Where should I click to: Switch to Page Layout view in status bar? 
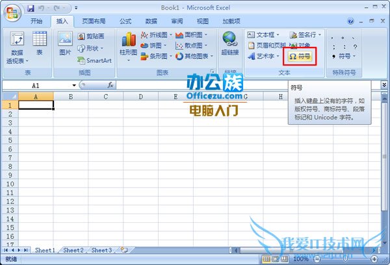click(x=276, y=259)
